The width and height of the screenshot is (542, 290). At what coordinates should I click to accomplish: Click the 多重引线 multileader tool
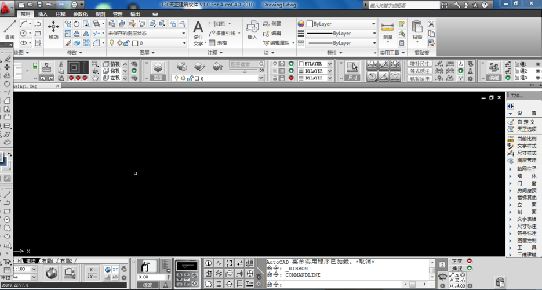[223, 33]
